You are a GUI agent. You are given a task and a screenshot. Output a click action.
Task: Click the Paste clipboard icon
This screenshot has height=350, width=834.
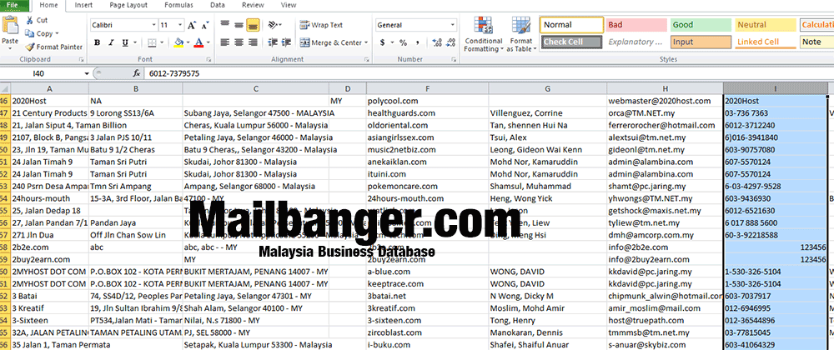(9, 25)
